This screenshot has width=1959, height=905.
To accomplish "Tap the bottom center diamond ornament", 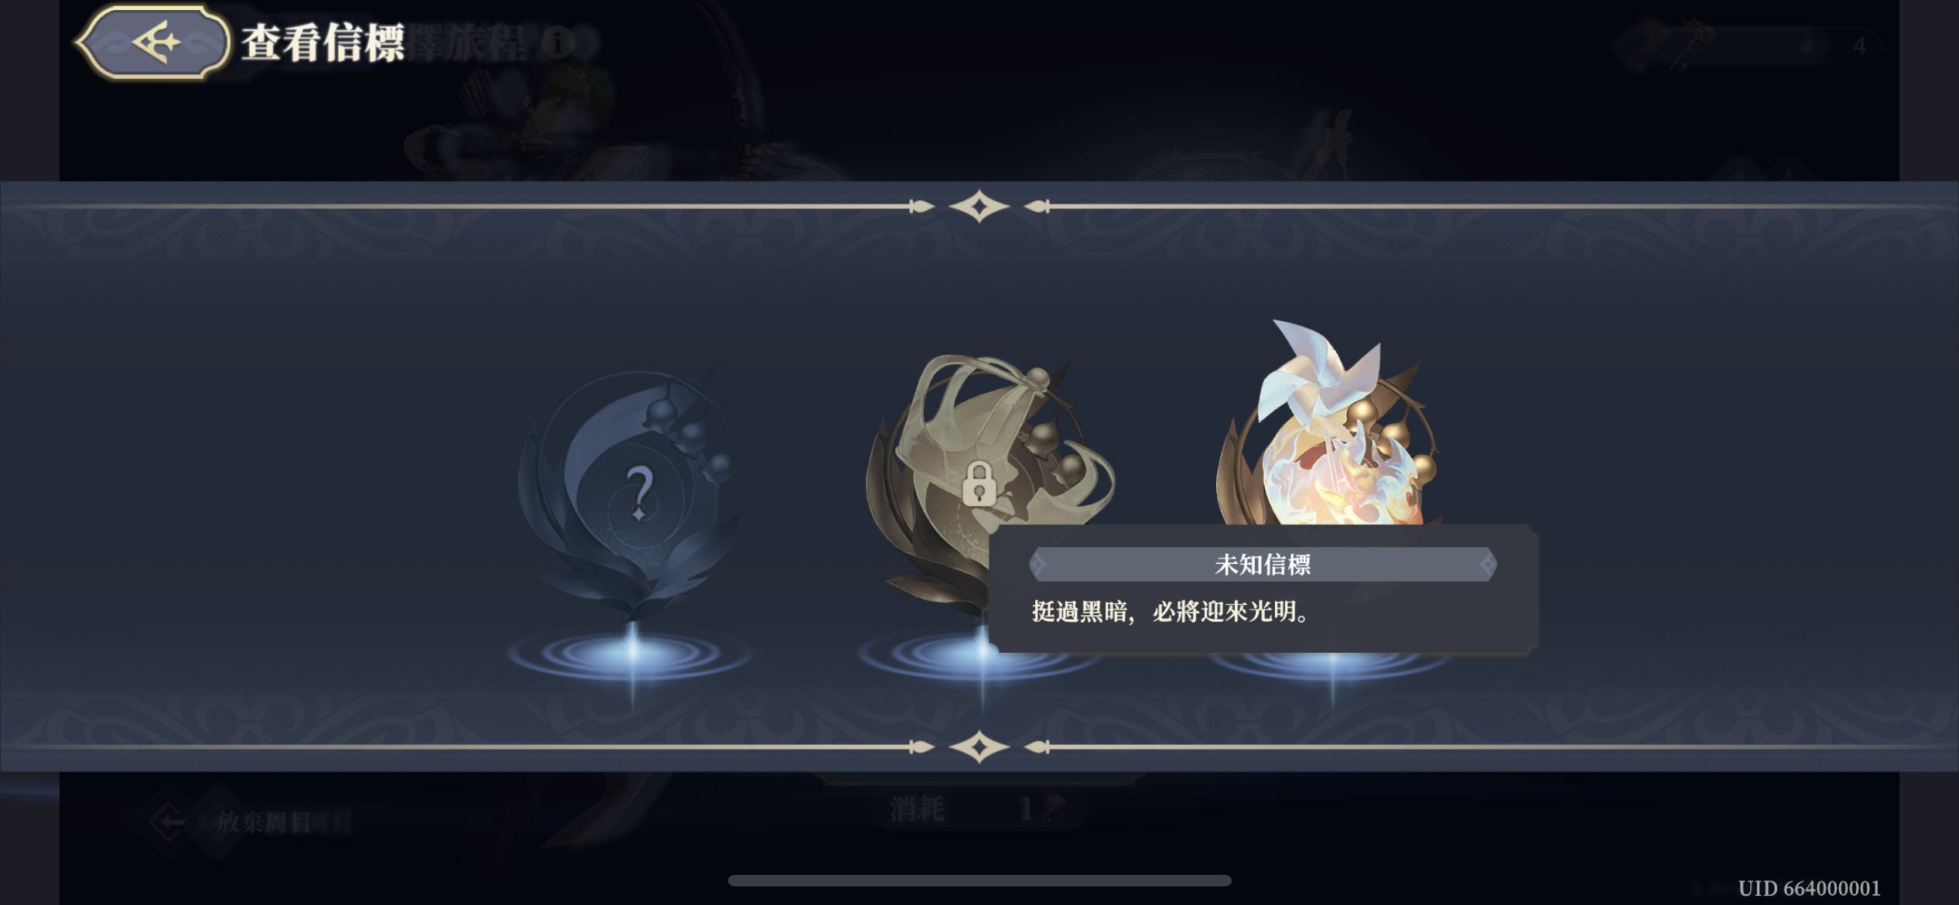I will [x=979, y=747].
